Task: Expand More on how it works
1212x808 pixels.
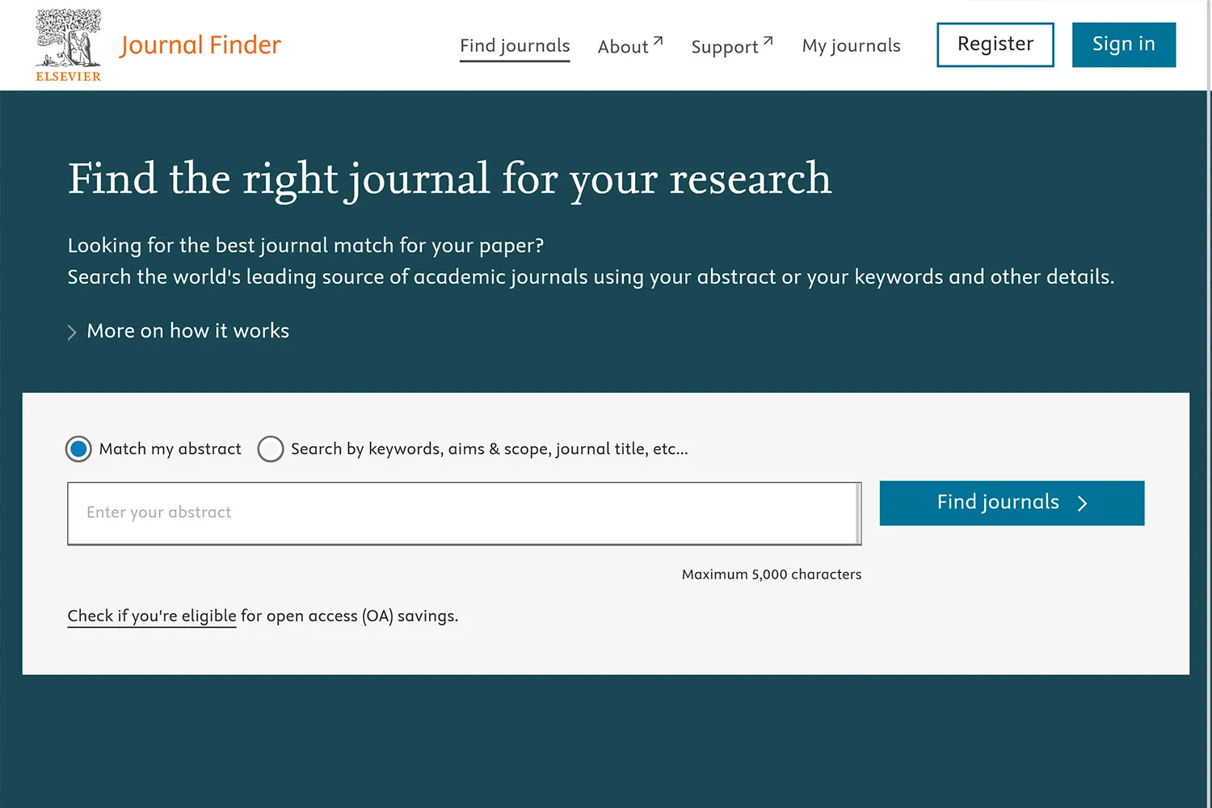Action: 179,331
